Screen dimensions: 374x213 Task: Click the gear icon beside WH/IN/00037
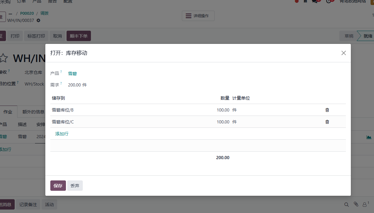point(38,20)
